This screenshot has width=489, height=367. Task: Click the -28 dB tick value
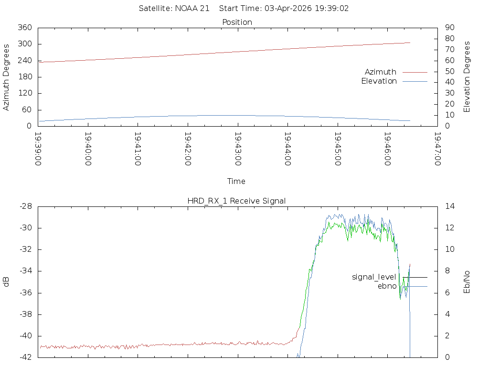click(x=26, y=206)
